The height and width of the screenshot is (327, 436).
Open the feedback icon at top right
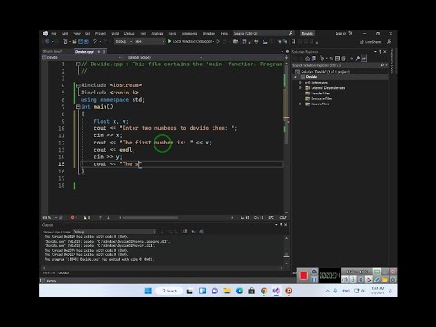point(389,41)
